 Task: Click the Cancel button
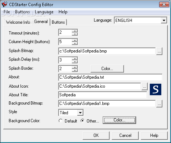(125, 135)
